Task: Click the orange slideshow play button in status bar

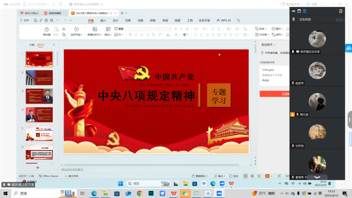Action: point(267,176)
